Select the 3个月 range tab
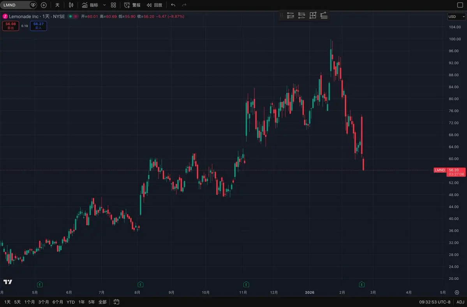467x307 pixels. tap(44, 302)
